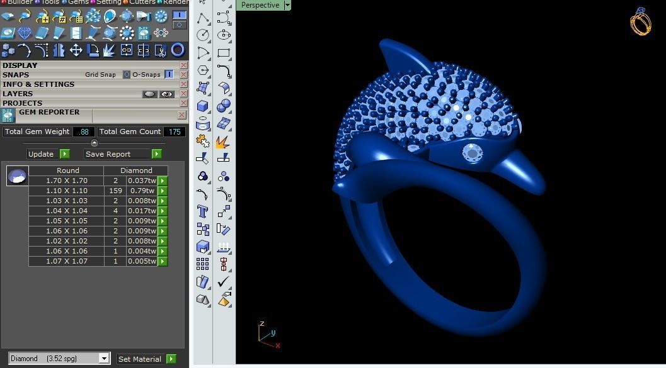
Task: Open the Setting menu tab
Action: pyautogui.click(x=106, y=2)
